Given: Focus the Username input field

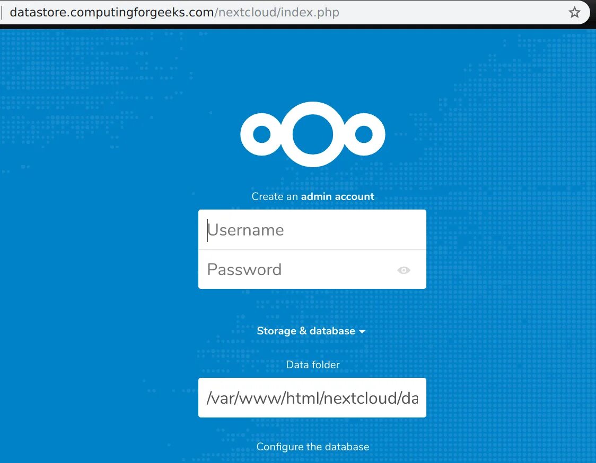Looking at the screenshot, I should pyautogui.click(x=312, y=230).
